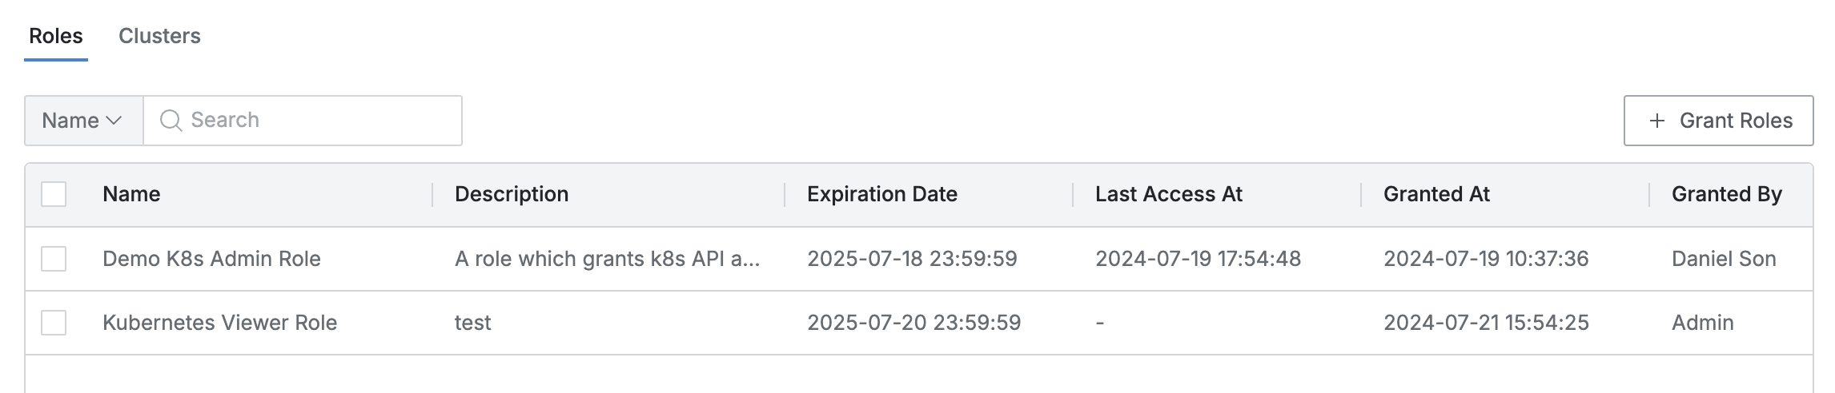Sort by the Name column header
The width and height of the screenshot is (1835, 393).
131,194
